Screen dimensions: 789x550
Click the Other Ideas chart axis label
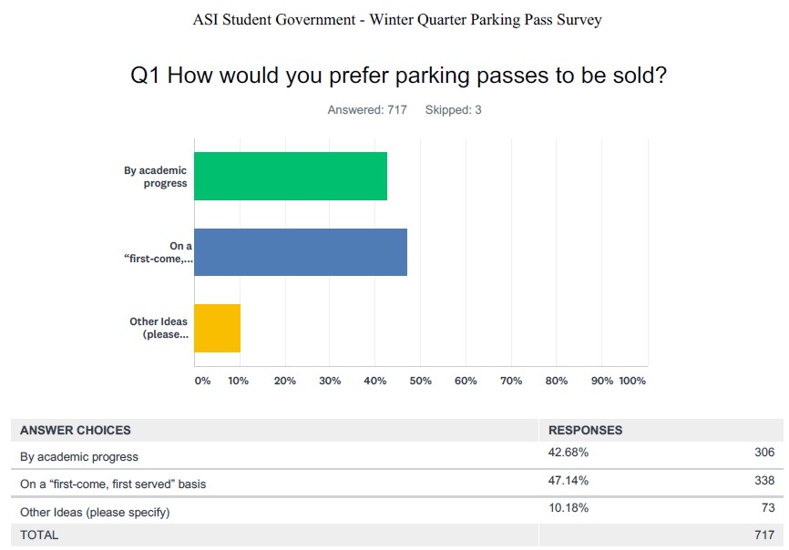click(159, 329)
